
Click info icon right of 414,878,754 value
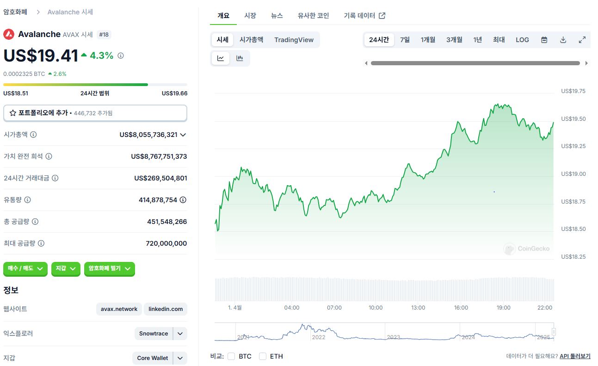coord(183,200)
